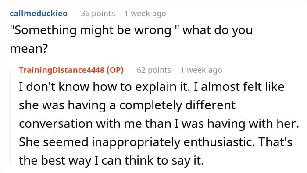307x173 pixels.
Task: Click the word "inappropriately" in the reply
Action: [136, 142]
